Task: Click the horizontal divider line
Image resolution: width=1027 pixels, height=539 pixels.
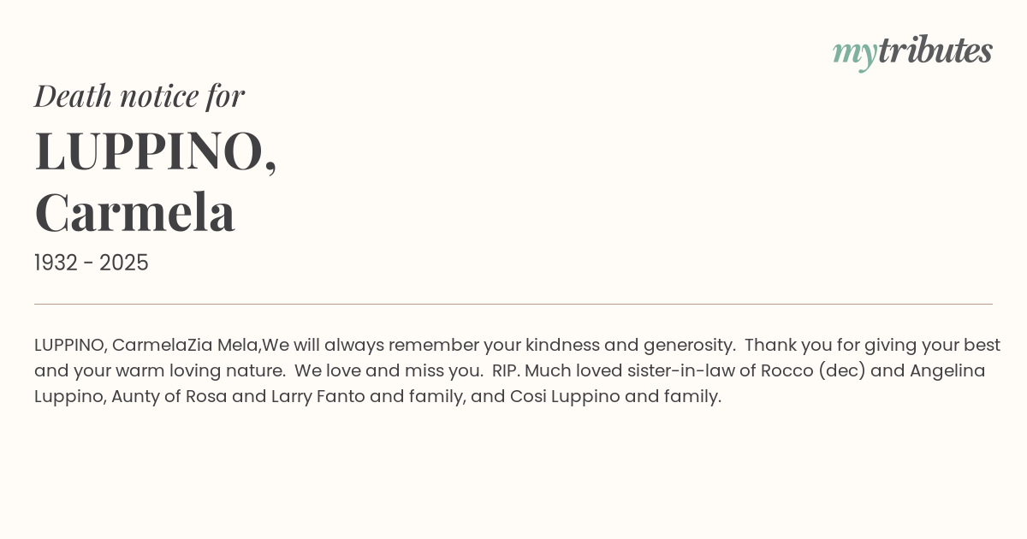Action: tap(513, 304)
